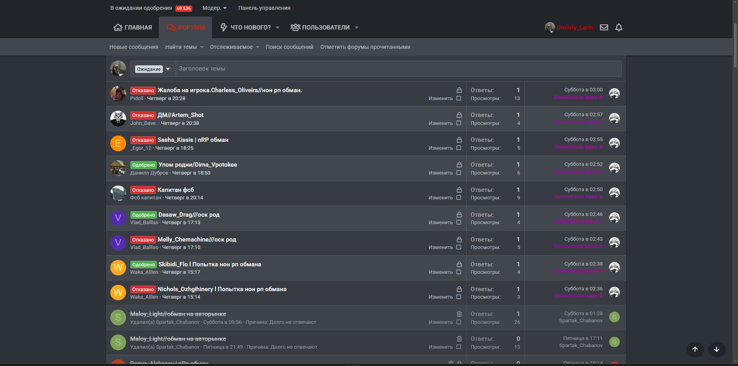Click the Dmitriy_Larin profile avatar

pyautogui.click(x=550, y=27)
